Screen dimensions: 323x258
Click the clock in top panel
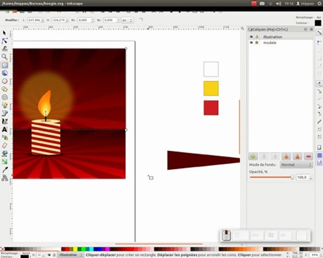(x=289, y=4)
